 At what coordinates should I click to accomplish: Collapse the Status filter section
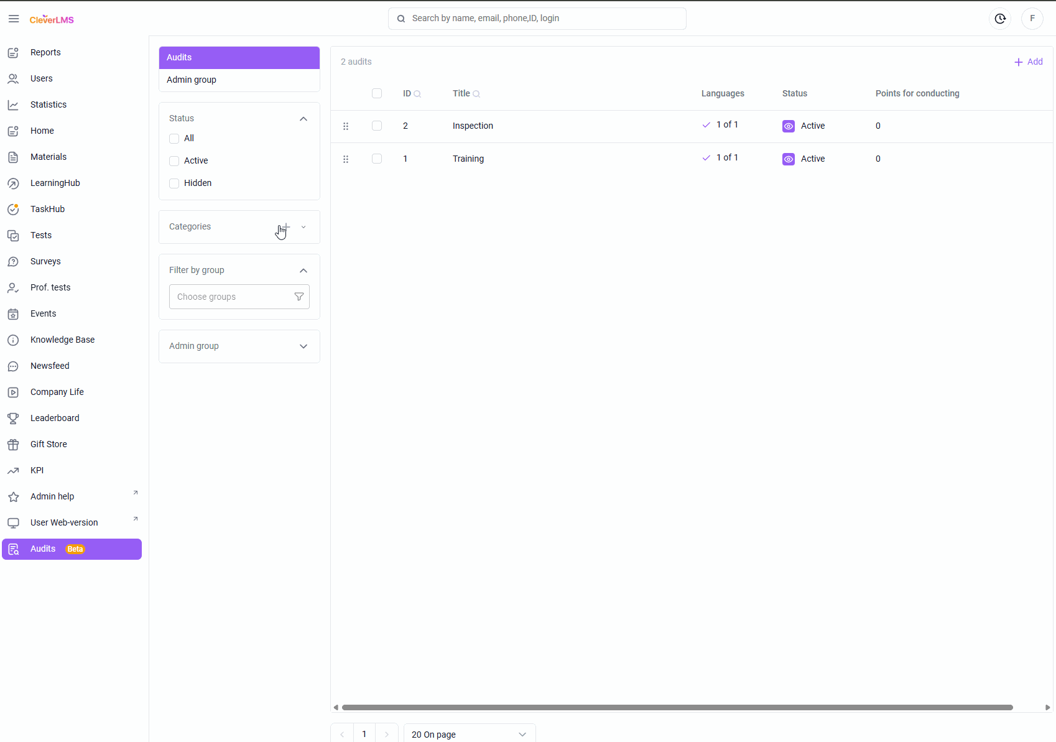(303, 119)
